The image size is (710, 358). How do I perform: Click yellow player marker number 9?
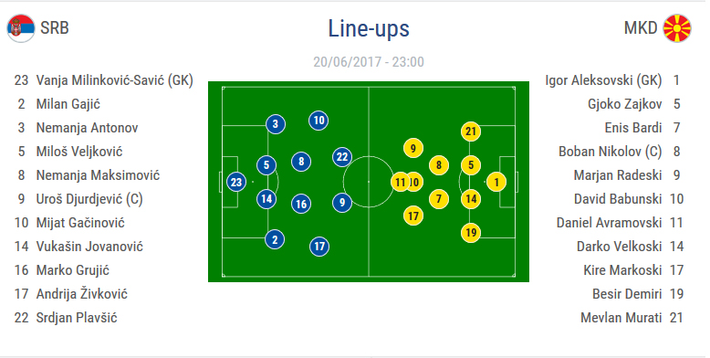tap(413, 148)
